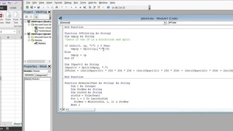Click the Redo arrow in VBA toolbar
Viewport: 233px width, 131px height.
click(66, 7)
